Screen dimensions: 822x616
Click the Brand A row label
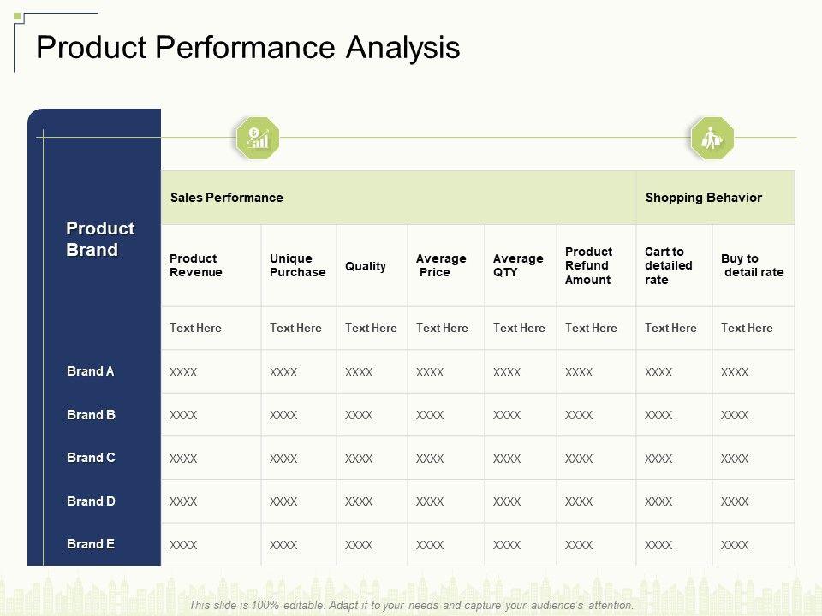pyautogui.click(x=91, y=371)
